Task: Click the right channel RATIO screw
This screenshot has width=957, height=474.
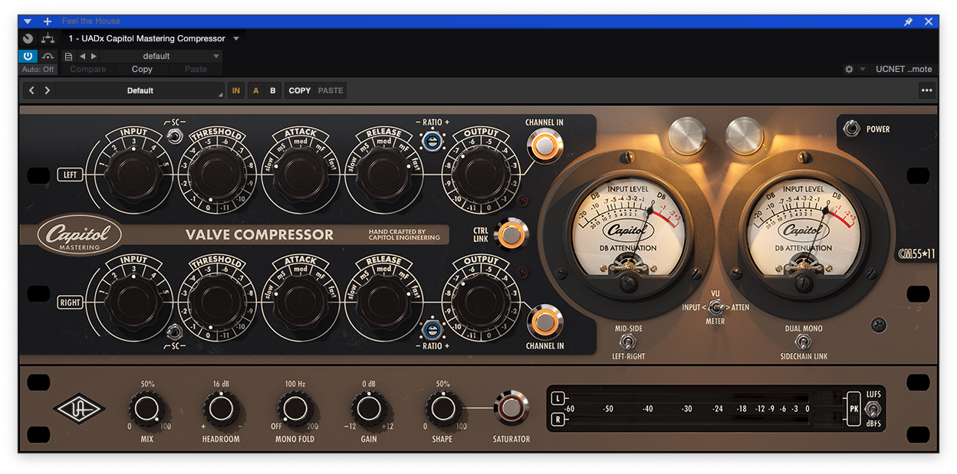Action: (432, 329)
